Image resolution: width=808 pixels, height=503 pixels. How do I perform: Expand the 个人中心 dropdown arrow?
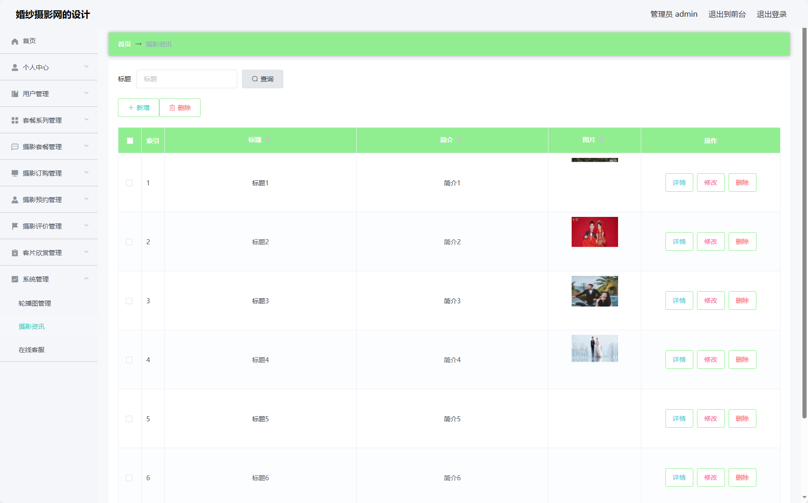86,67
